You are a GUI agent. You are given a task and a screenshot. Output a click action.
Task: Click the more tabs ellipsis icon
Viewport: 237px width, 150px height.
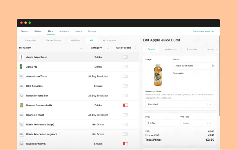tap(217, 50)
